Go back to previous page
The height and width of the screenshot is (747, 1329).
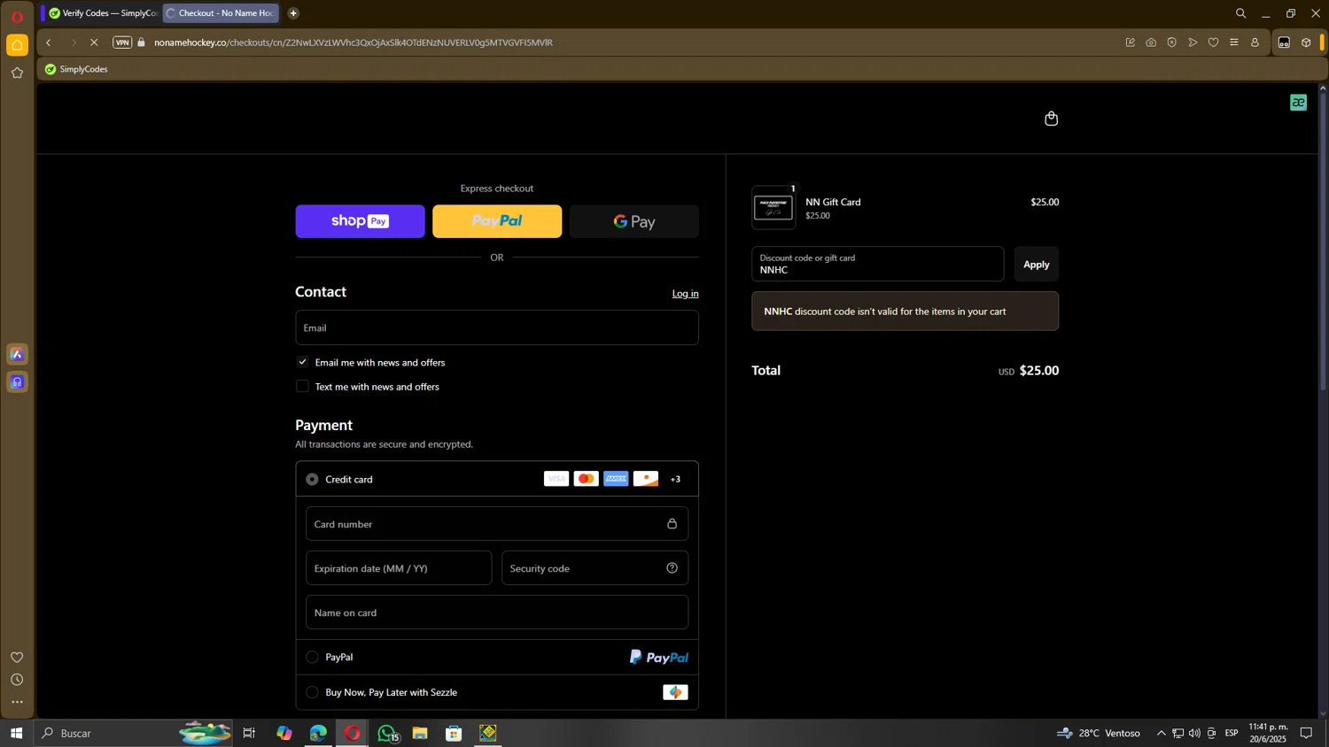(49, 42)
